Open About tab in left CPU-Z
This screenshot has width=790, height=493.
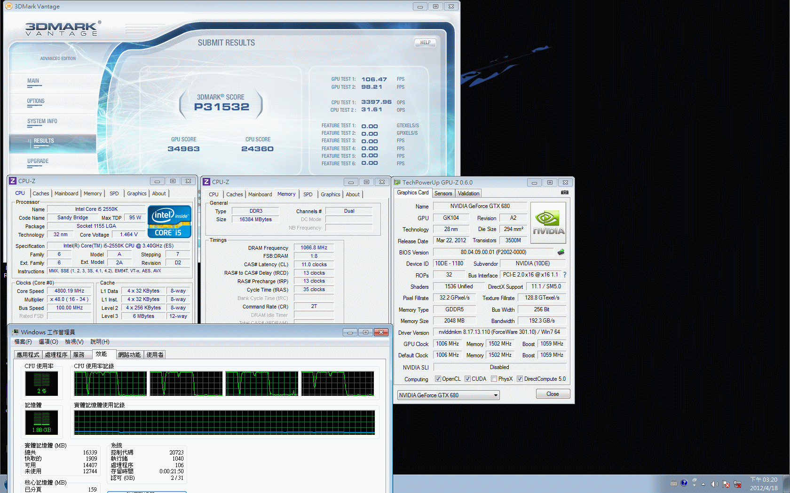click(159, 193)
